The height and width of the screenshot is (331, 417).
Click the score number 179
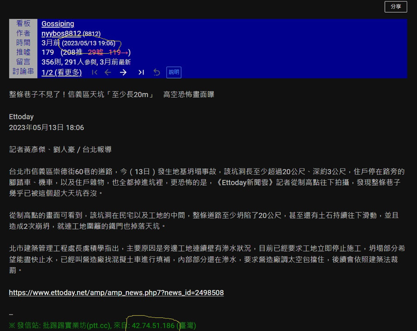coord(48,52)
